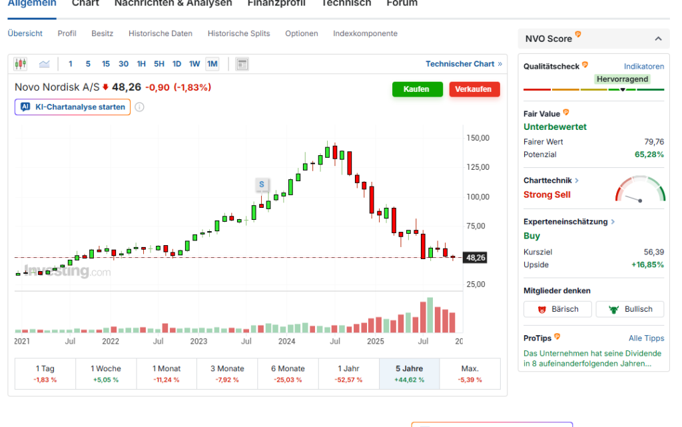Screen dimensions: 682x427
Task: Click the Pro badge beside ProTips
Action: 557,338
